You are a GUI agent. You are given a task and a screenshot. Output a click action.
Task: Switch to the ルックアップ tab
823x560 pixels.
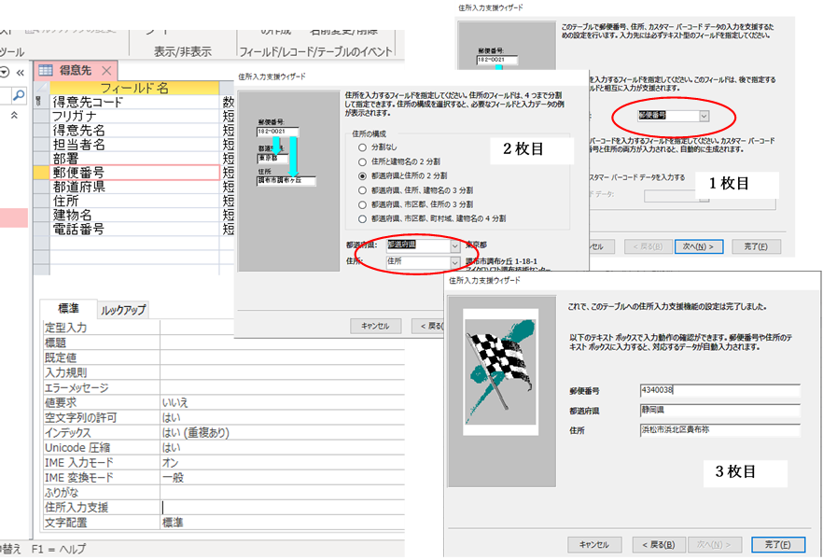[x=124, y=310]
